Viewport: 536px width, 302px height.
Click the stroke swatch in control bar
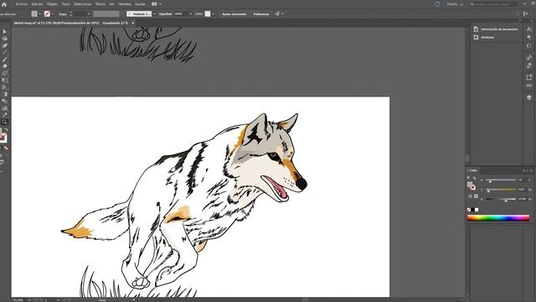(x=47, y=14)
